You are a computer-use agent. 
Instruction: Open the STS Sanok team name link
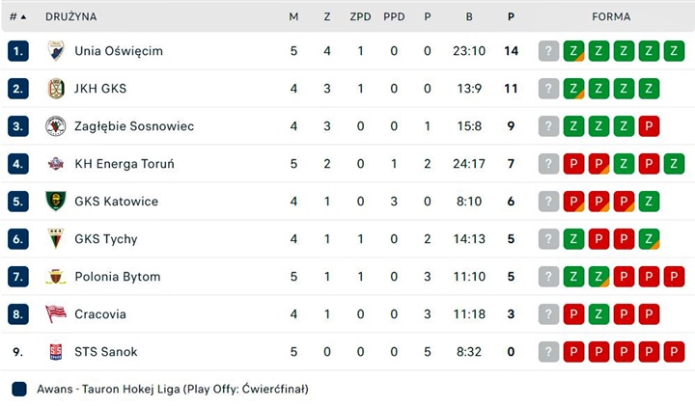point(106,352)
